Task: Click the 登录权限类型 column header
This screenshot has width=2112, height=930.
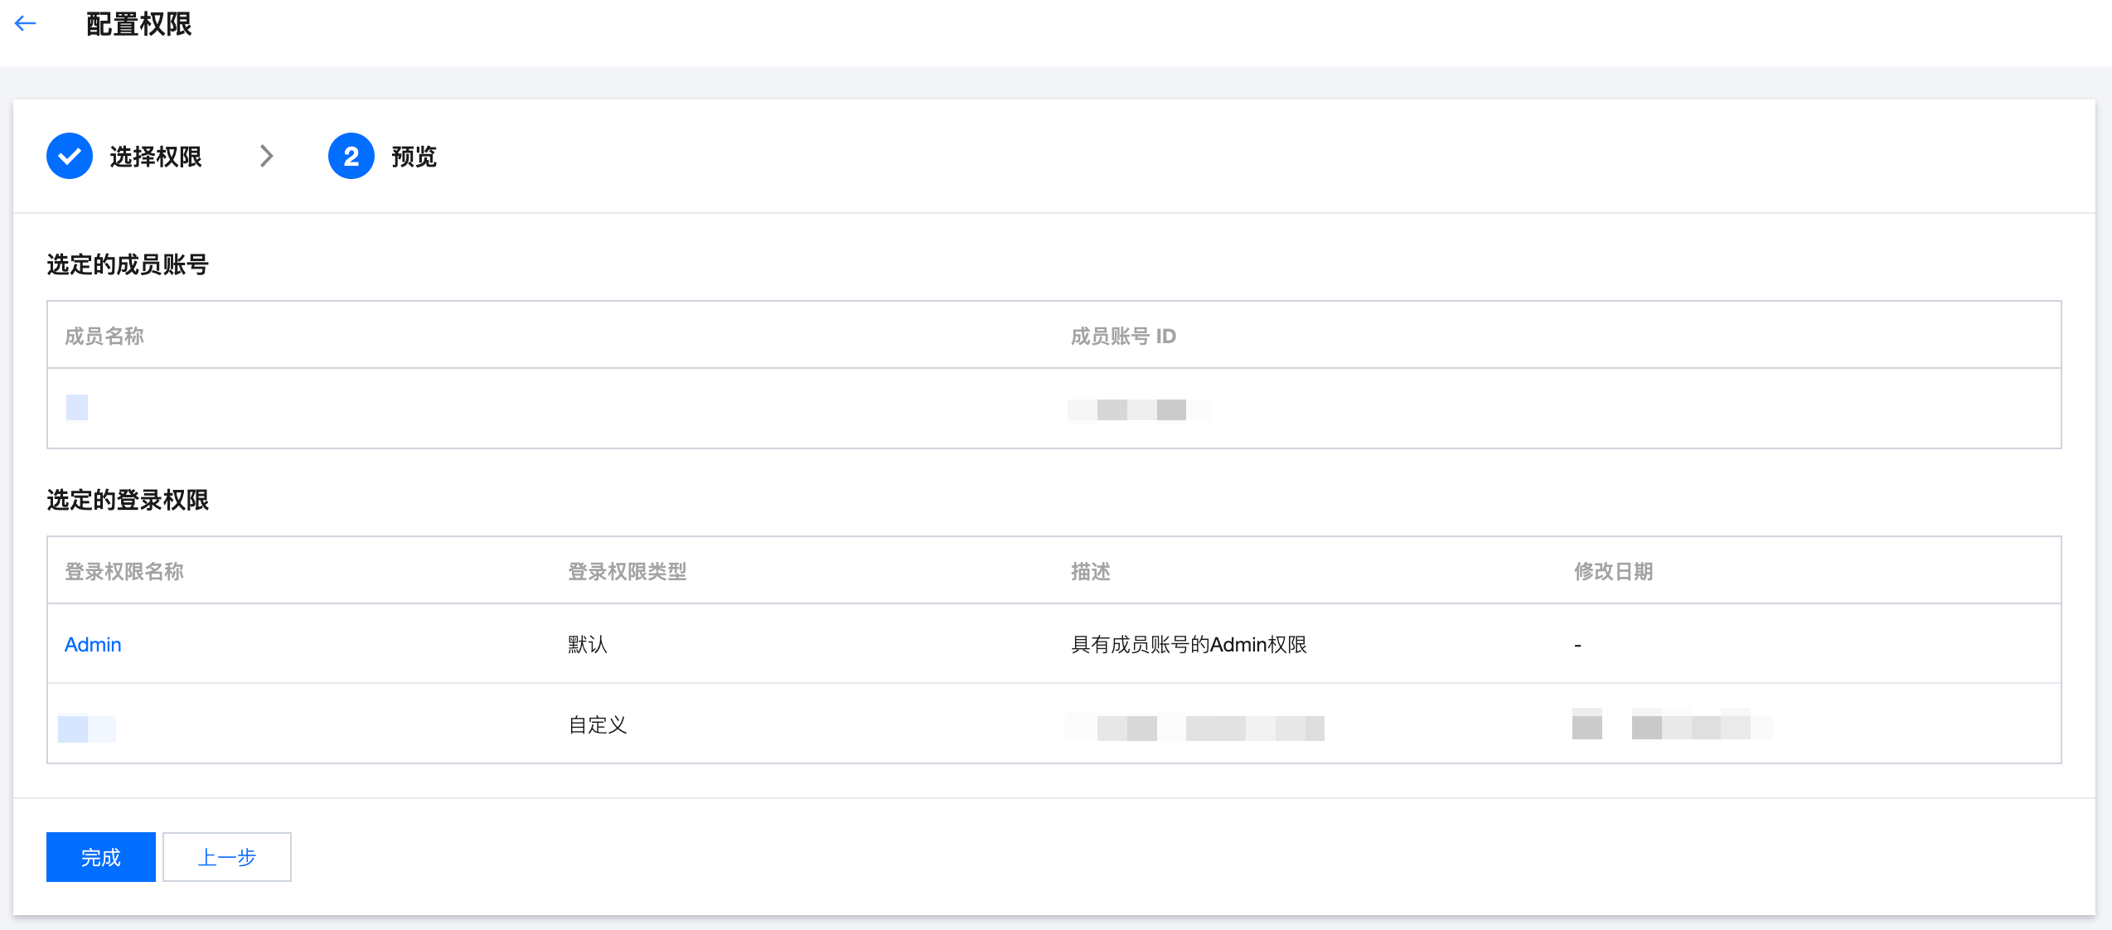Action: click(627, 571)
